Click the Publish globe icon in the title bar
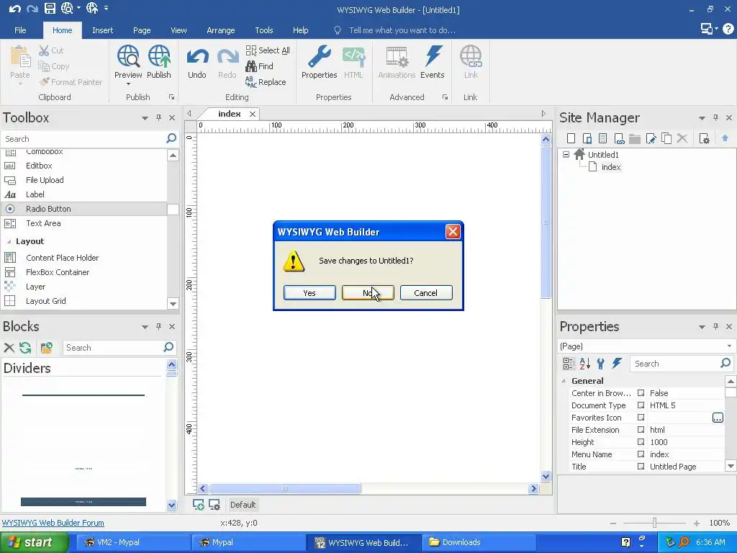Image resolution: width=737 pixels, height=553 pixels. (92, 9)
